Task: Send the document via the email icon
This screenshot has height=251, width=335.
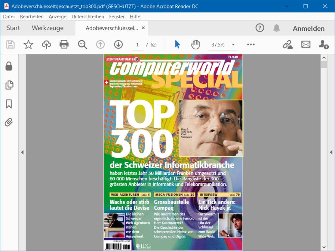Action: pyautogui.click(x=306, y=44)
